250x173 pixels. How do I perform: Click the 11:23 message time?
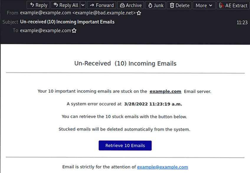point(242,22)
